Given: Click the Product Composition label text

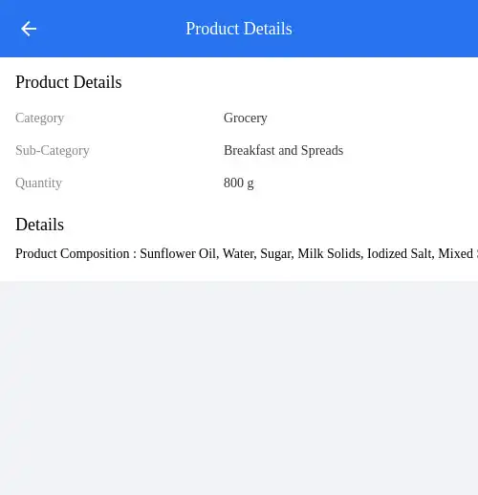Looking at the screenshot, I should point(73,254).
